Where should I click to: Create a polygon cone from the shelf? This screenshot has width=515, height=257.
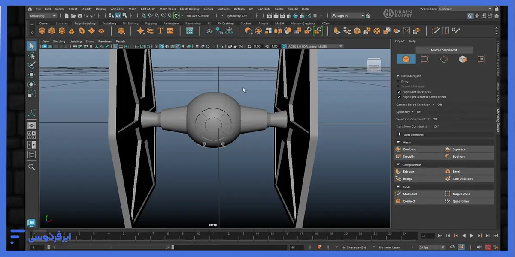tap(72, 31)
